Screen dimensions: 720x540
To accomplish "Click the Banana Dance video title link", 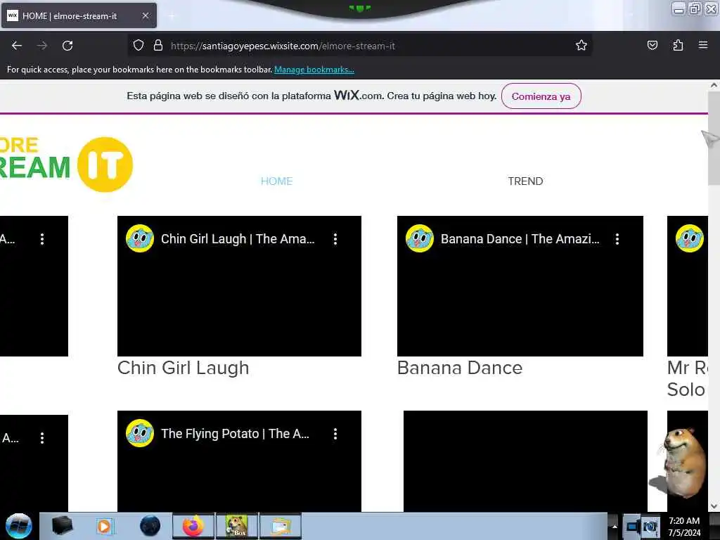I will point(520,239).
